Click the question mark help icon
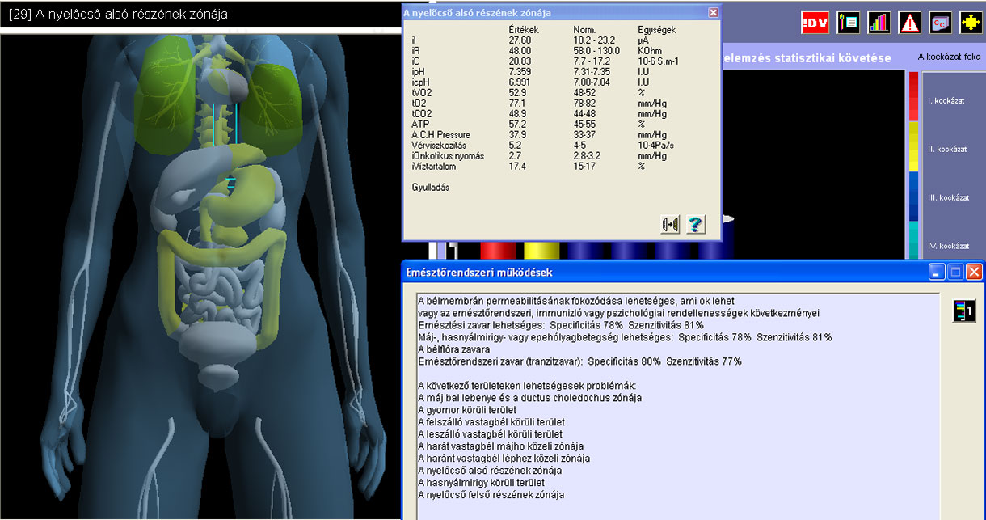Image resolution: width=986 pixels, height=520 pixels. pos(696,224)
